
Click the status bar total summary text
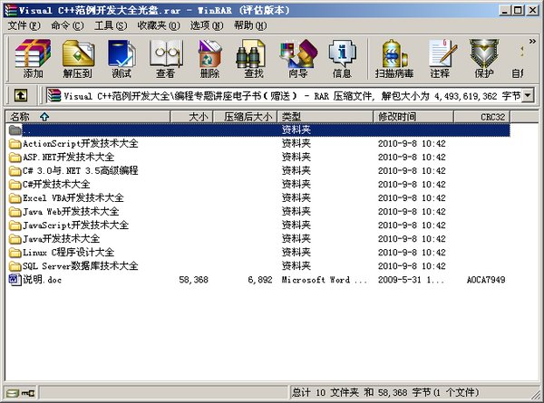(385, 393)
